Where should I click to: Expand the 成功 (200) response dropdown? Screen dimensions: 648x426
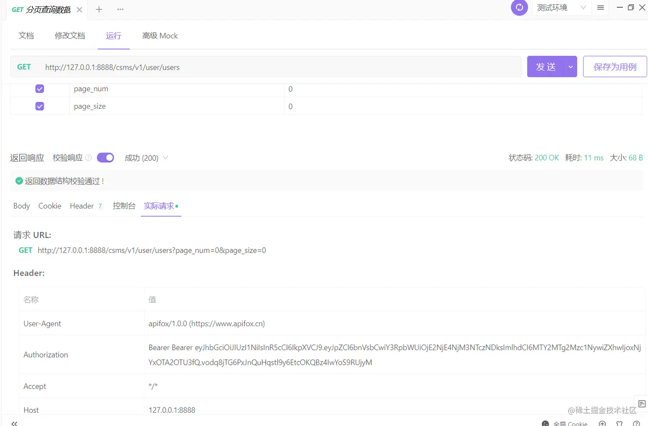pos(146,158)
